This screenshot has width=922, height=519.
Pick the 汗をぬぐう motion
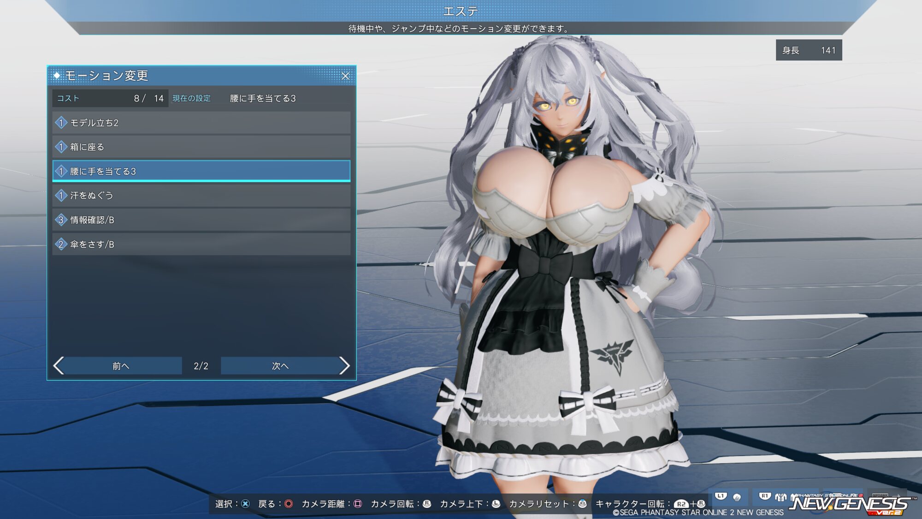[201, 196]
